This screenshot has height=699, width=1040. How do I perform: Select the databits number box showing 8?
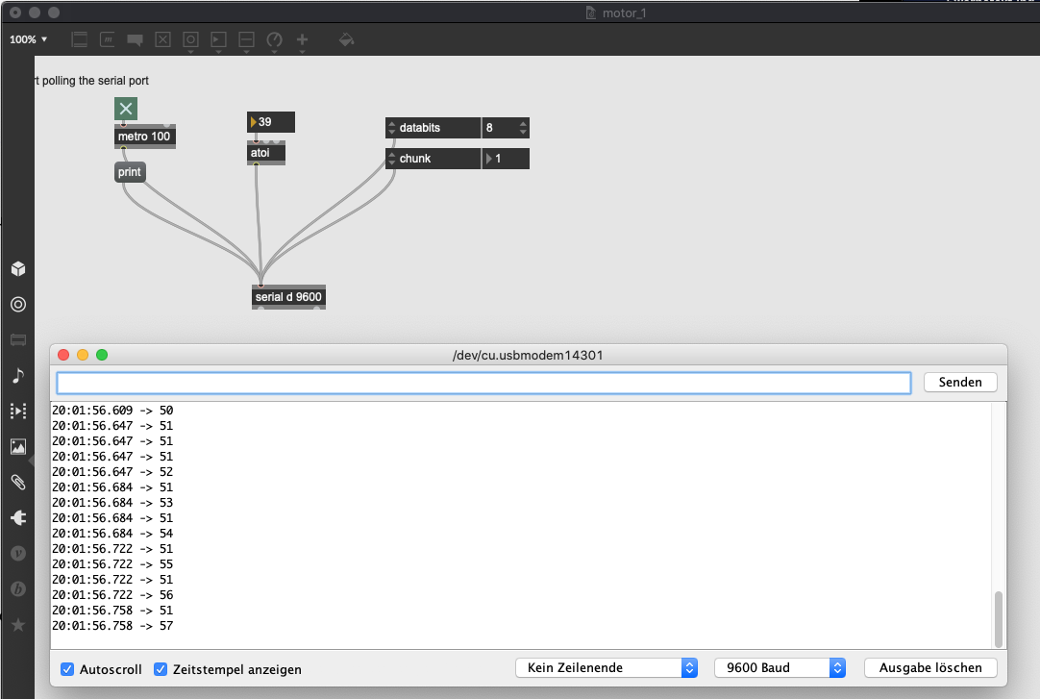coord(506,128)
